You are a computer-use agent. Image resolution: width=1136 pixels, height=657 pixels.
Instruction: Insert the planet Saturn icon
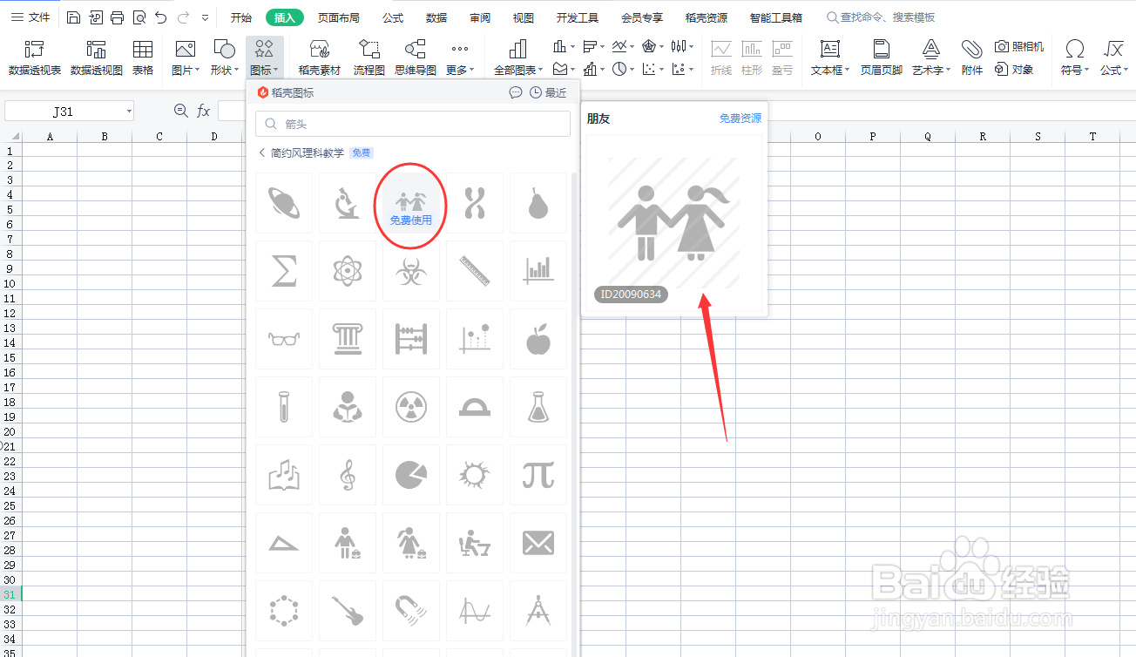click(x=284, y=202)
